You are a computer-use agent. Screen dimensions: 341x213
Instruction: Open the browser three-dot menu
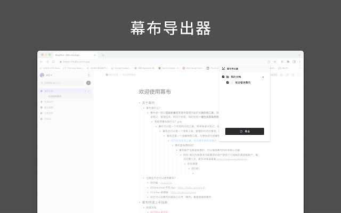click(x=299, y=62)
